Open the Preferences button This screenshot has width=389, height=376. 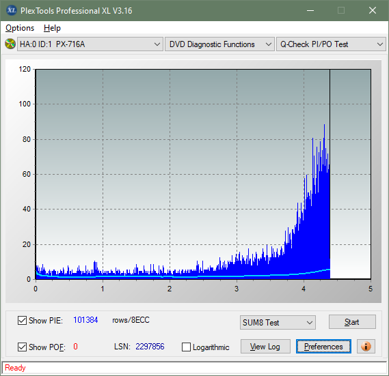tap(323, 346)
